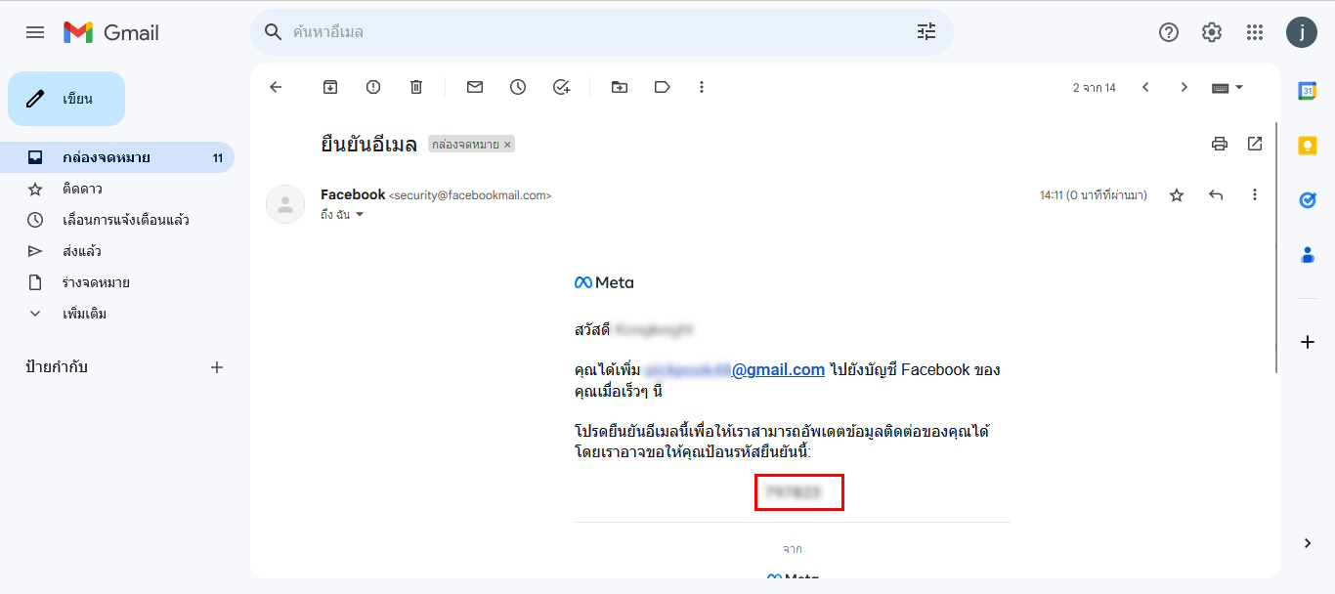Open Google Calendar side panel
Image resolution: width=1335 pixels, height=594 pixels.
click(1308, 91)
